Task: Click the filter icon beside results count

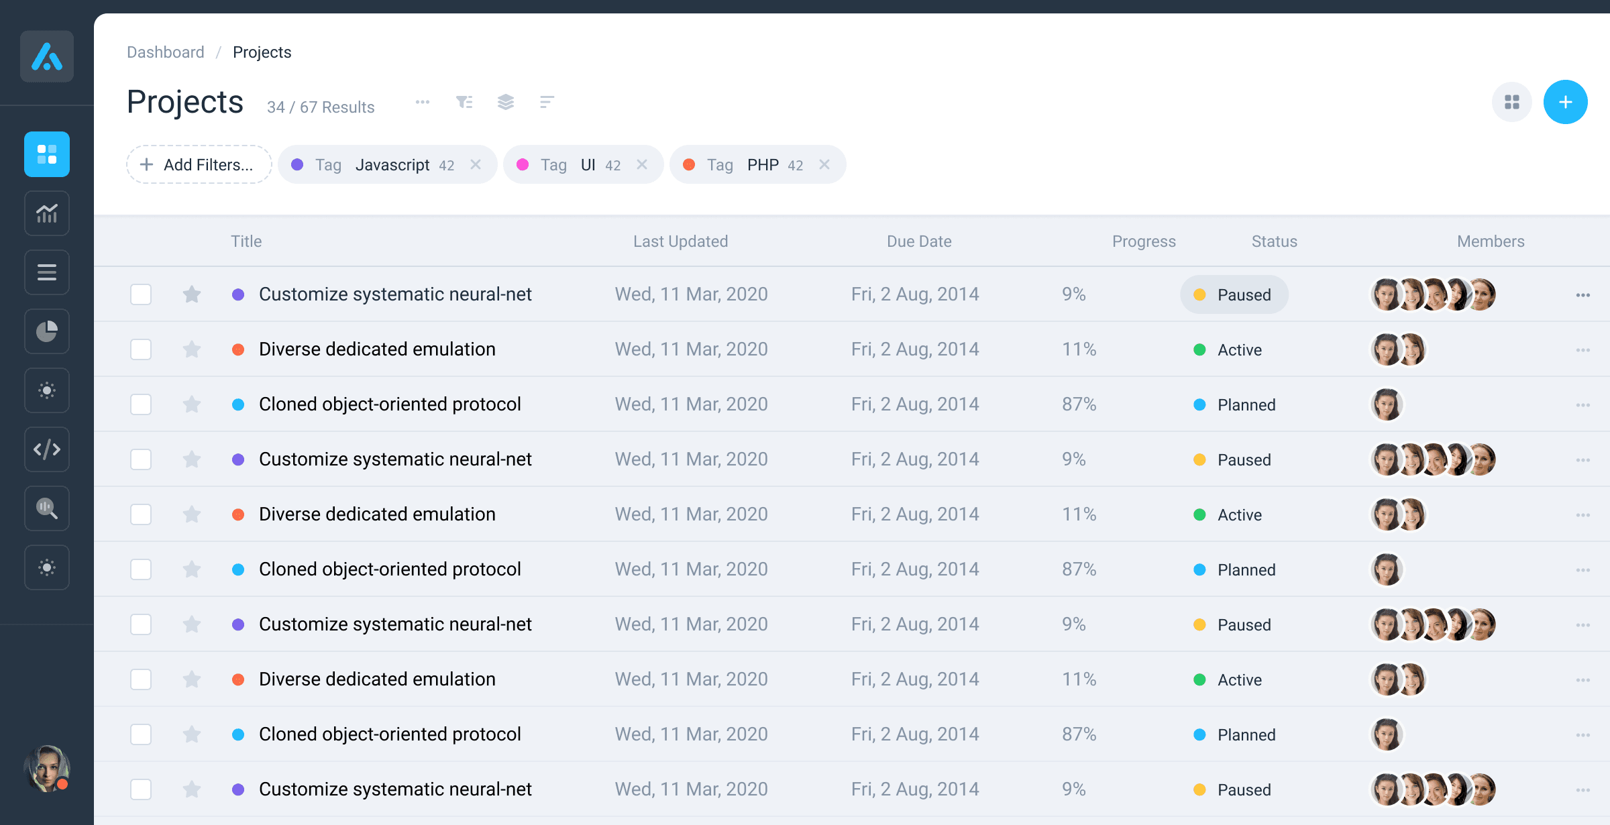Action: (464, 102)
